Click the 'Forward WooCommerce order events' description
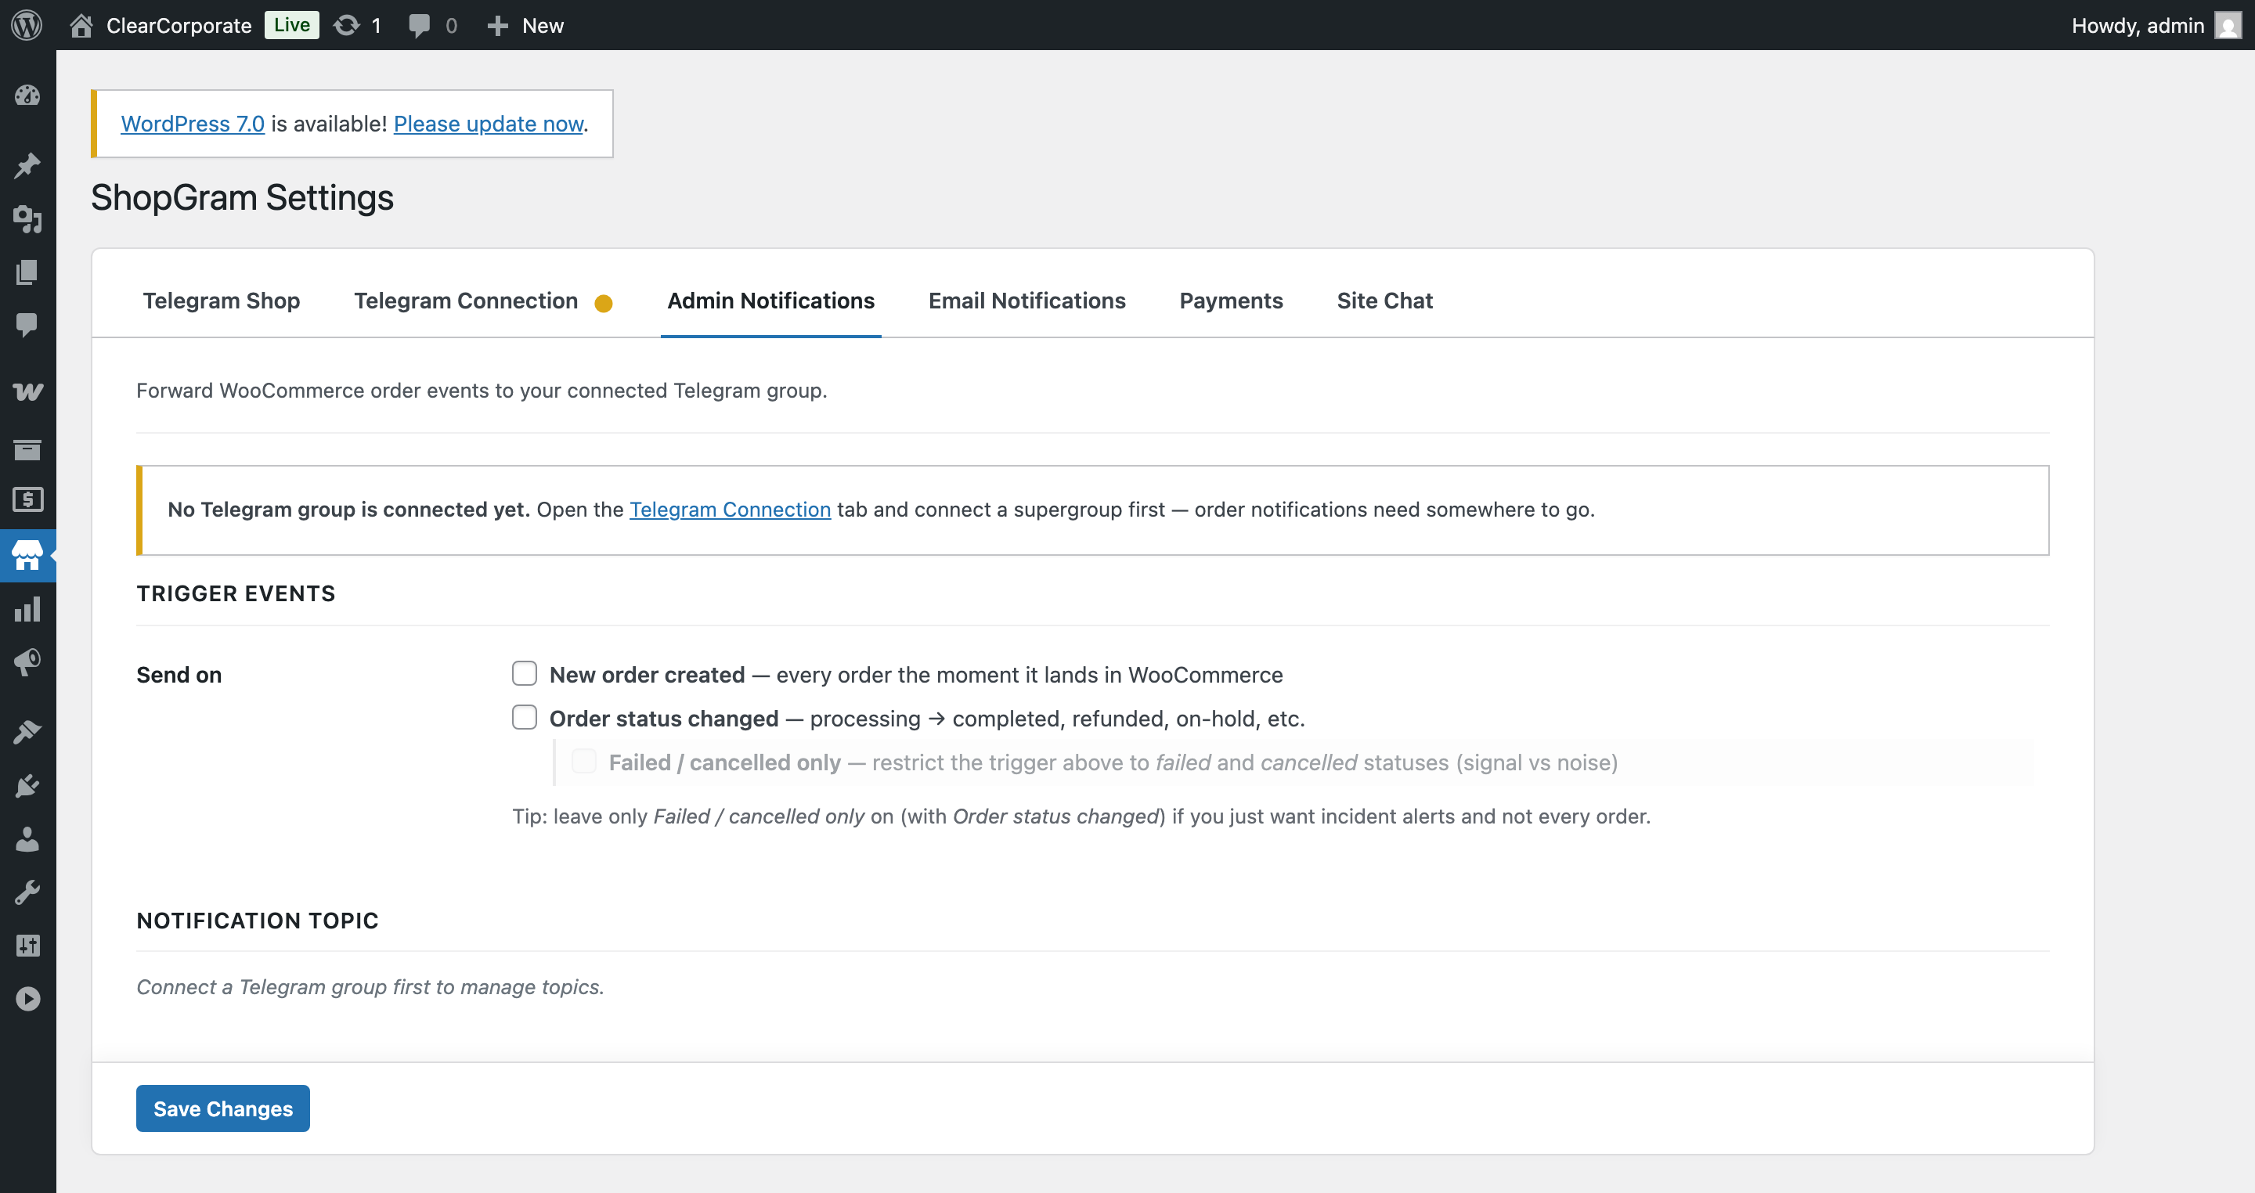The height and width of the screenshot is (1193, 2255). point(482,391)
